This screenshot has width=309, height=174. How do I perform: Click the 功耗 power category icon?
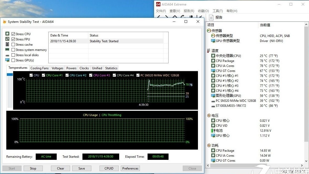(209, 145)
